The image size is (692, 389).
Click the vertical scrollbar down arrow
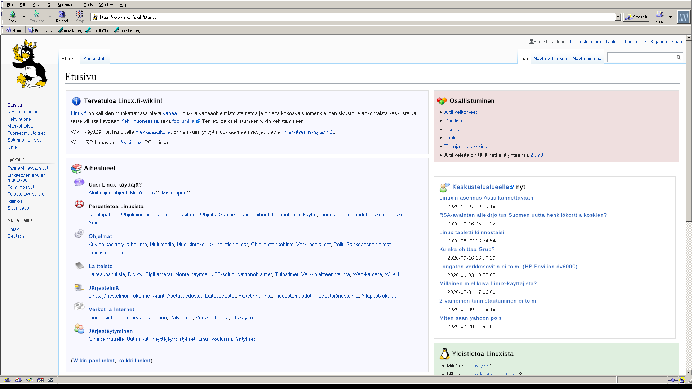[689, 372]
